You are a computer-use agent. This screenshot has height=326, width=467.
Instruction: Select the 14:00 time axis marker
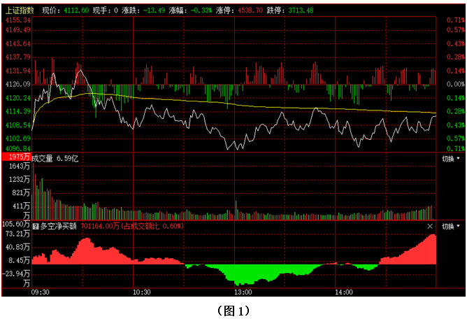coord(343,292)
